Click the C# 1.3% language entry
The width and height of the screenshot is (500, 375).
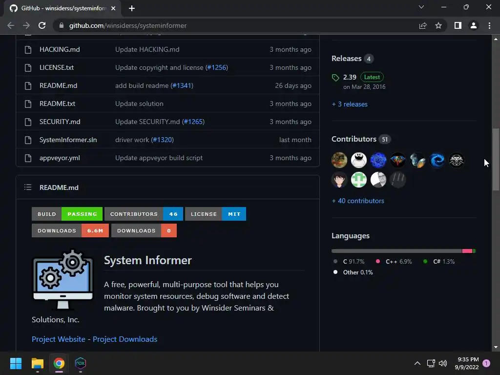(439, 262)
